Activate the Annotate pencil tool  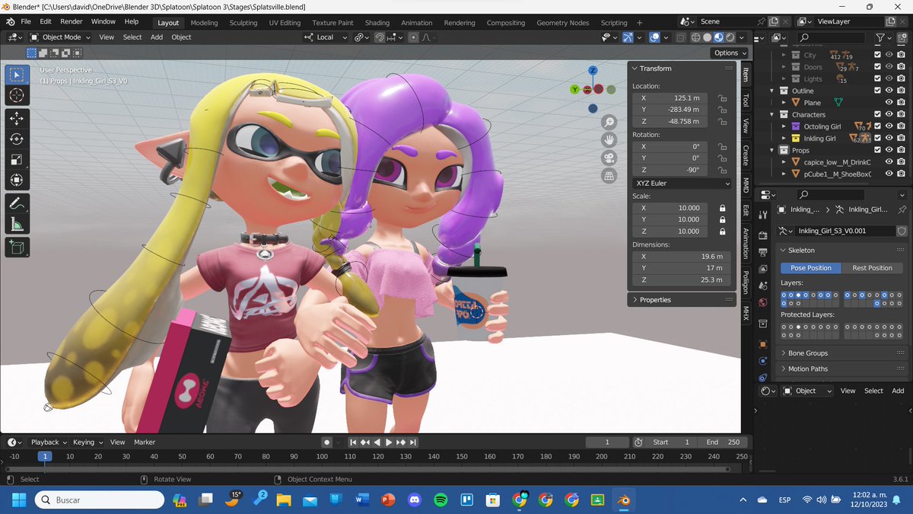17,203
